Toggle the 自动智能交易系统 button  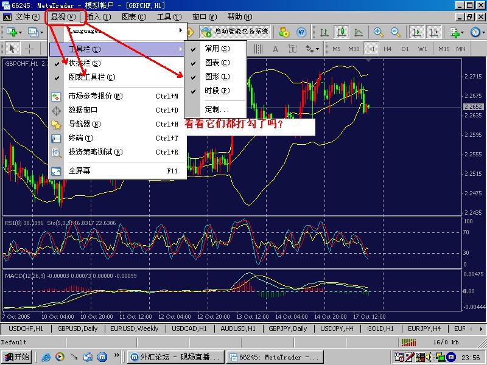[x=235, y=32]
